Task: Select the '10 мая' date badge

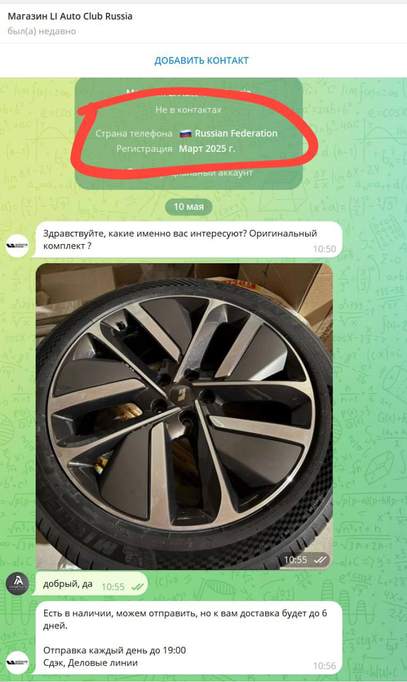Action: 189,207
